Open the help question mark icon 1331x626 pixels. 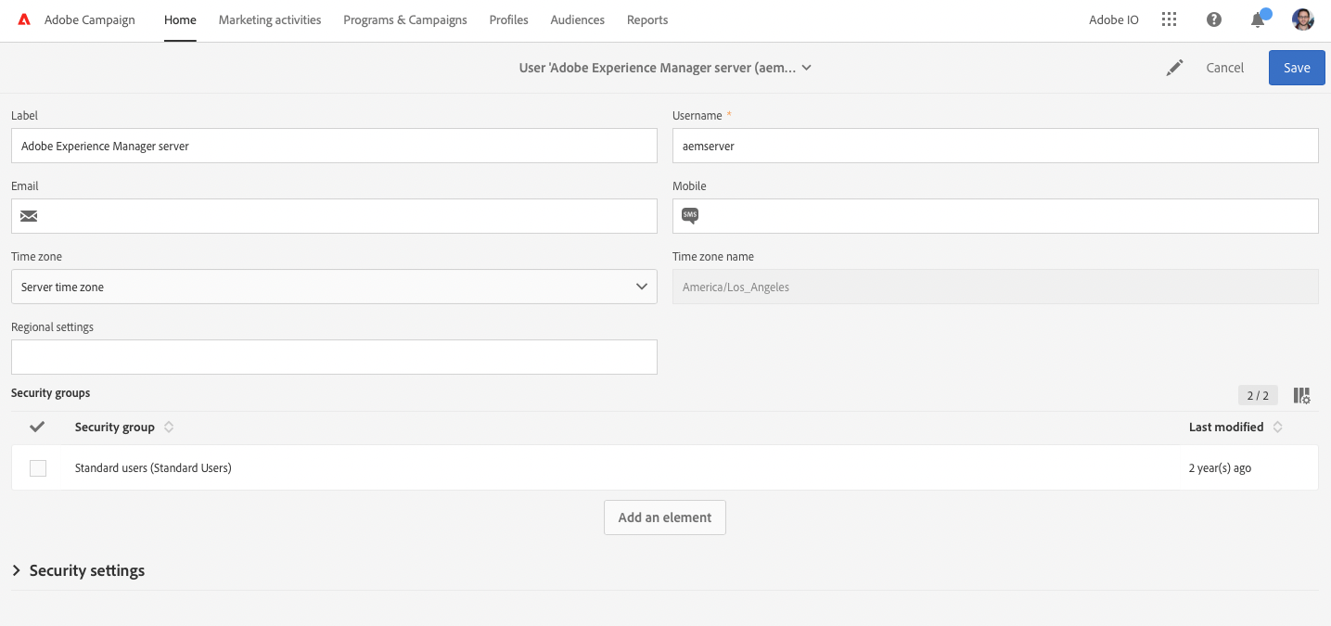coord(1214,19)
